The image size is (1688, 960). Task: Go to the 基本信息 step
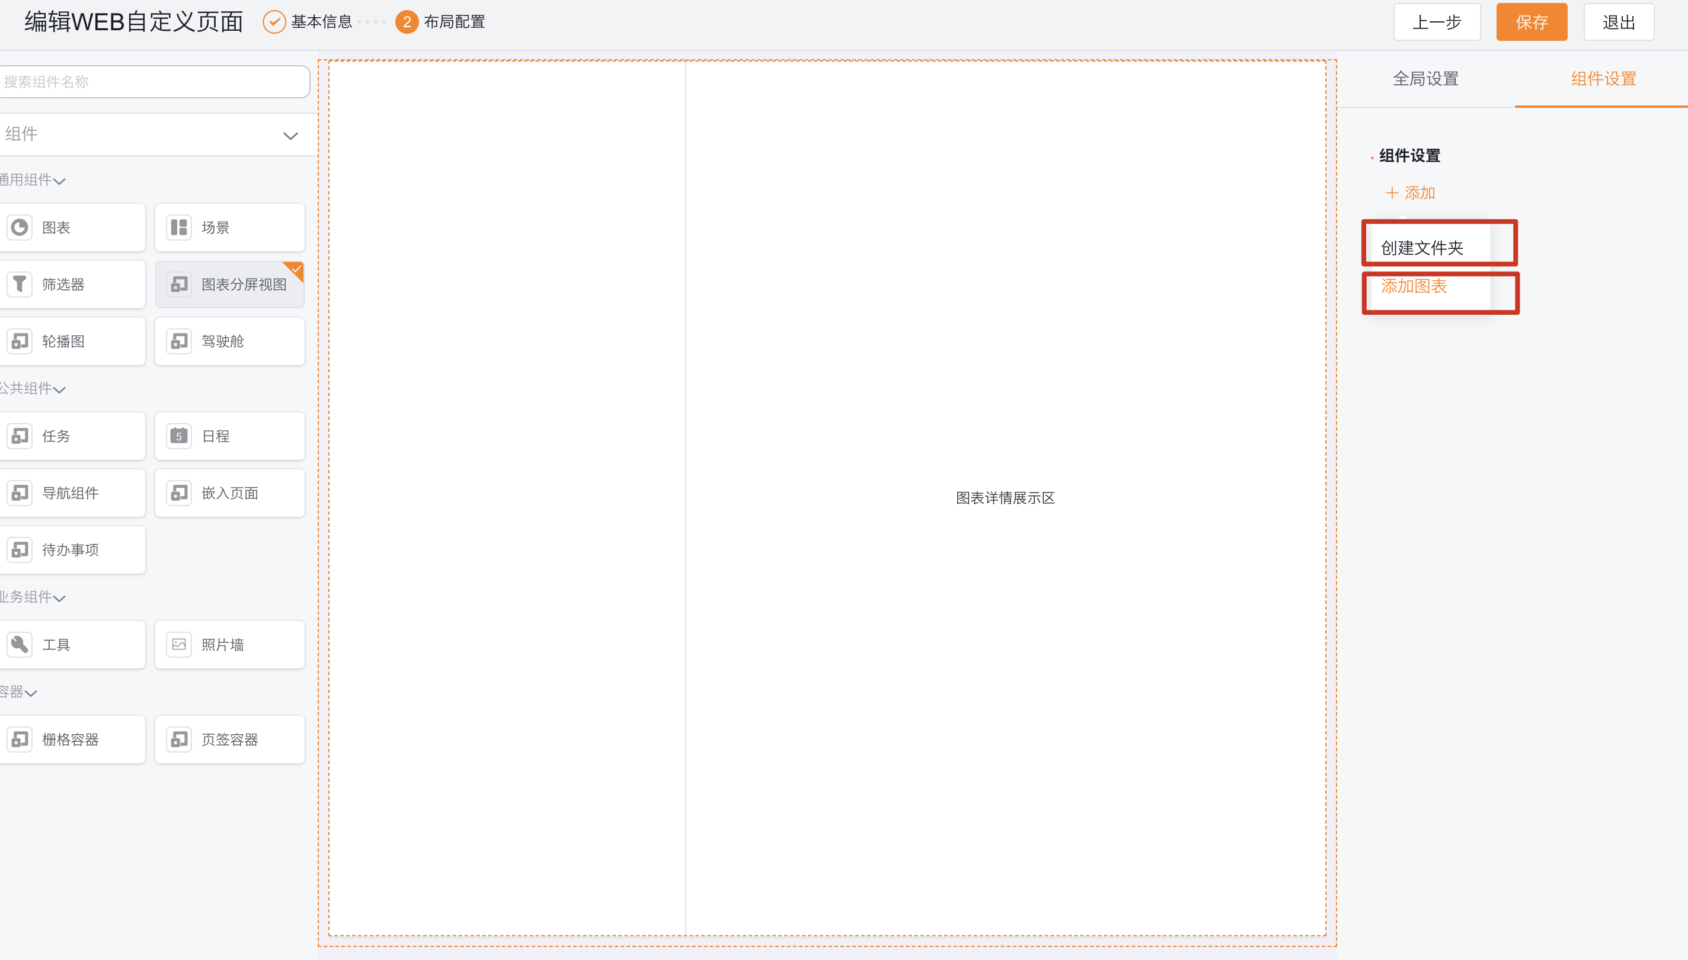[x=322, y=22]
